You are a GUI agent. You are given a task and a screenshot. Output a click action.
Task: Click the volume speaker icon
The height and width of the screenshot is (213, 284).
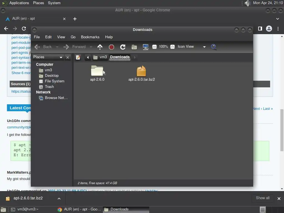[247, 3]
